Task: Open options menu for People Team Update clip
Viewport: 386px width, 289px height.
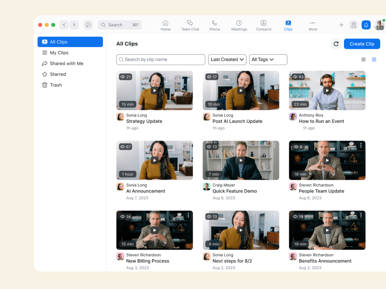Action: (x=361, y=146)
